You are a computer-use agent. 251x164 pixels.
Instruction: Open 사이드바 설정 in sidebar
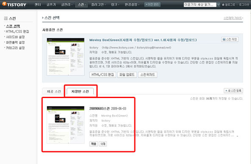(x=15, y=37)
